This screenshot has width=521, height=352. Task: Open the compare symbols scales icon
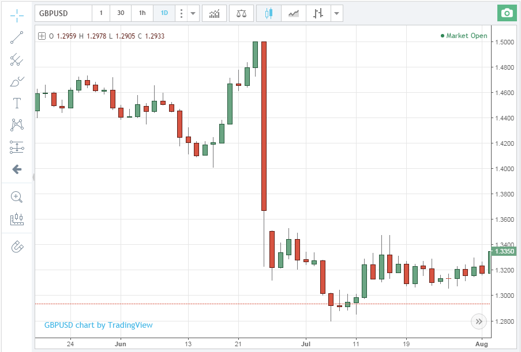pos(241,14)
